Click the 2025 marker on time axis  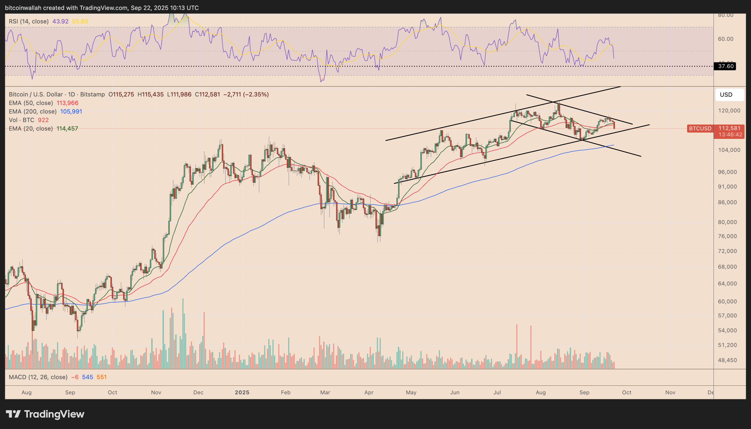click(242, 392)
